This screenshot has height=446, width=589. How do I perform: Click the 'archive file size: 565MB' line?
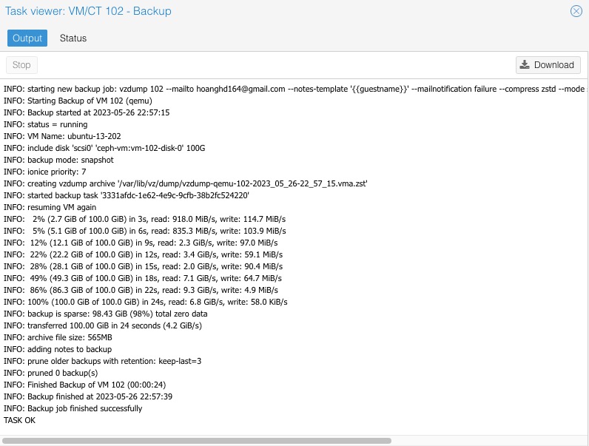click(x=58, y=337)
